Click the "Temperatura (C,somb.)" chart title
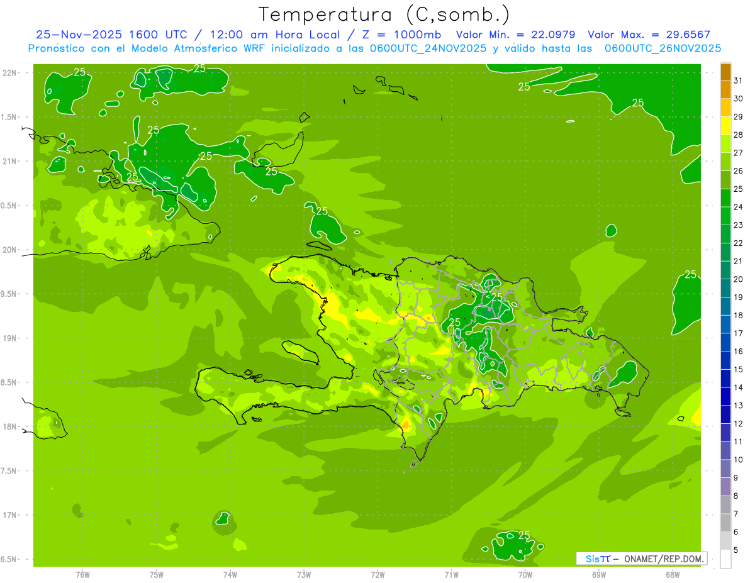The height and width of the screenshot is (583, 755). tap(384, 14)
